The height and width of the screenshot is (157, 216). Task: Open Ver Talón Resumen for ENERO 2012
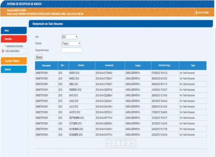187,73
